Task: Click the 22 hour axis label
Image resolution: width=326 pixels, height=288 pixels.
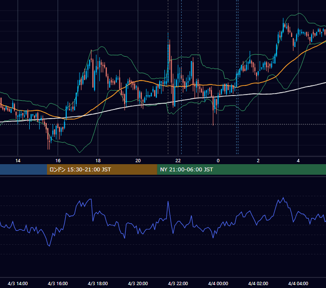Action: 178,161
